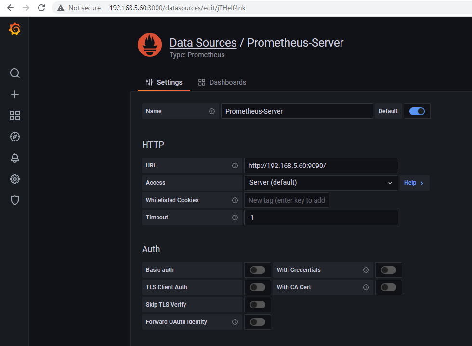Screen dimensions: 472x346
Task: Open the Create plus icon in sidebar
Action: coord(15,94)
